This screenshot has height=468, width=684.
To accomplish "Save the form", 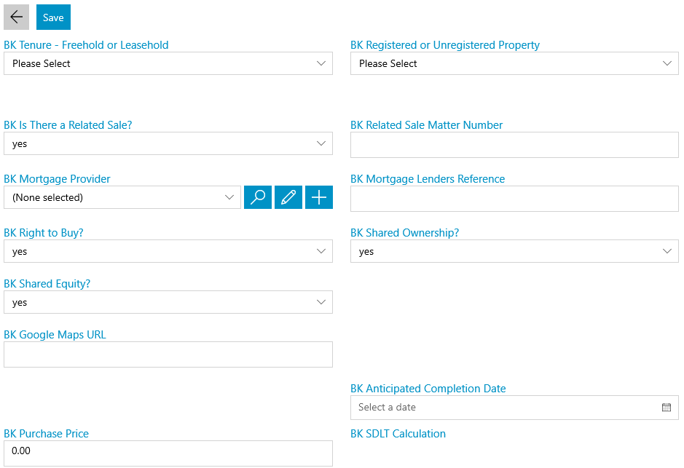I will coord(53,17).
